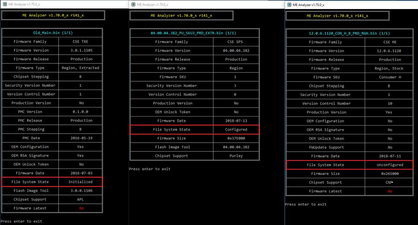This screenshot has height=225, width=418.
Task: Click the '3.0.1.1105' firmware version value
Action: click(81, 50)
